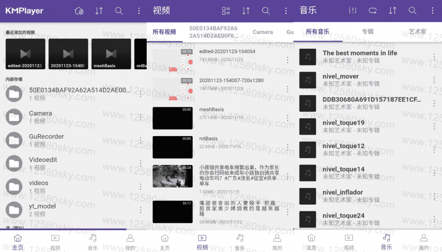442x252 pixels.
Task: Open options for nivel_toque12 track
Action: click(434, 150)
